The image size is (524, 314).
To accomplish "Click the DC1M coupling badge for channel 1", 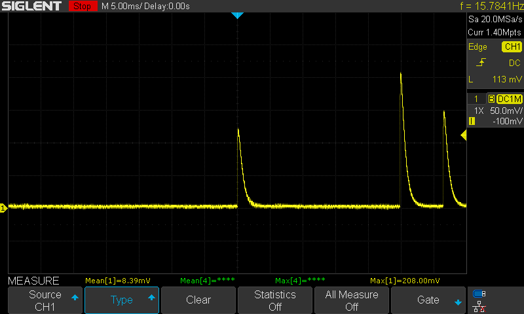I will tap(509, 99).
